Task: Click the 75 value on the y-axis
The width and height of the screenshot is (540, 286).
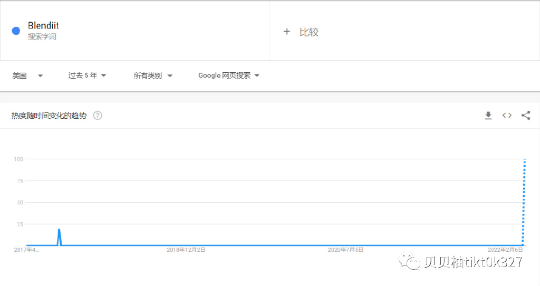Action: point(20,181)
